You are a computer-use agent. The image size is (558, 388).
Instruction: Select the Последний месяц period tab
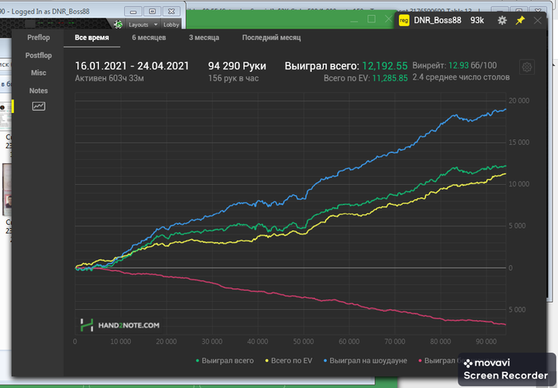272,37
